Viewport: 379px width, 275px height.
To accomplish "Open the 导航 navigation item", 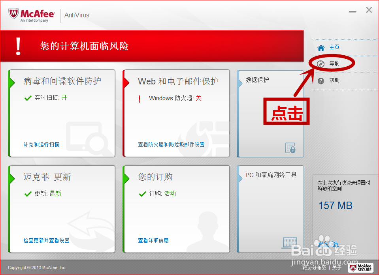I will coord(334,64).
